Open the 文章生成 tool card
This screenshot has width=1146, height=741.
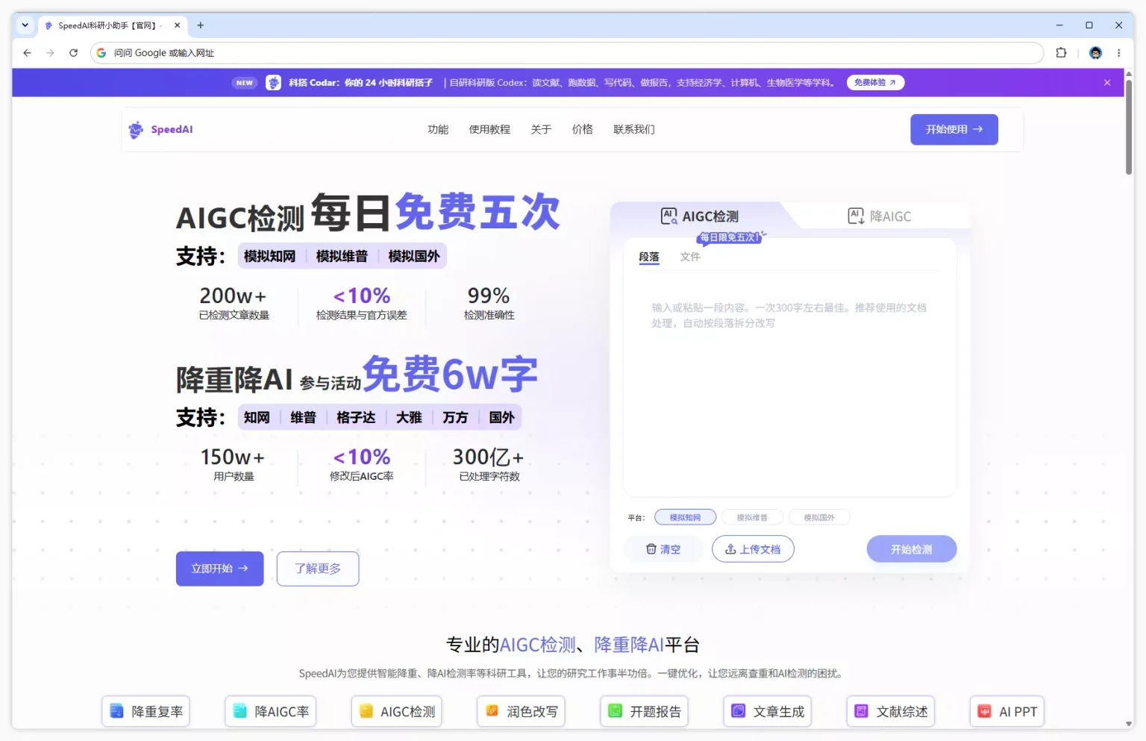pos(768,711)
